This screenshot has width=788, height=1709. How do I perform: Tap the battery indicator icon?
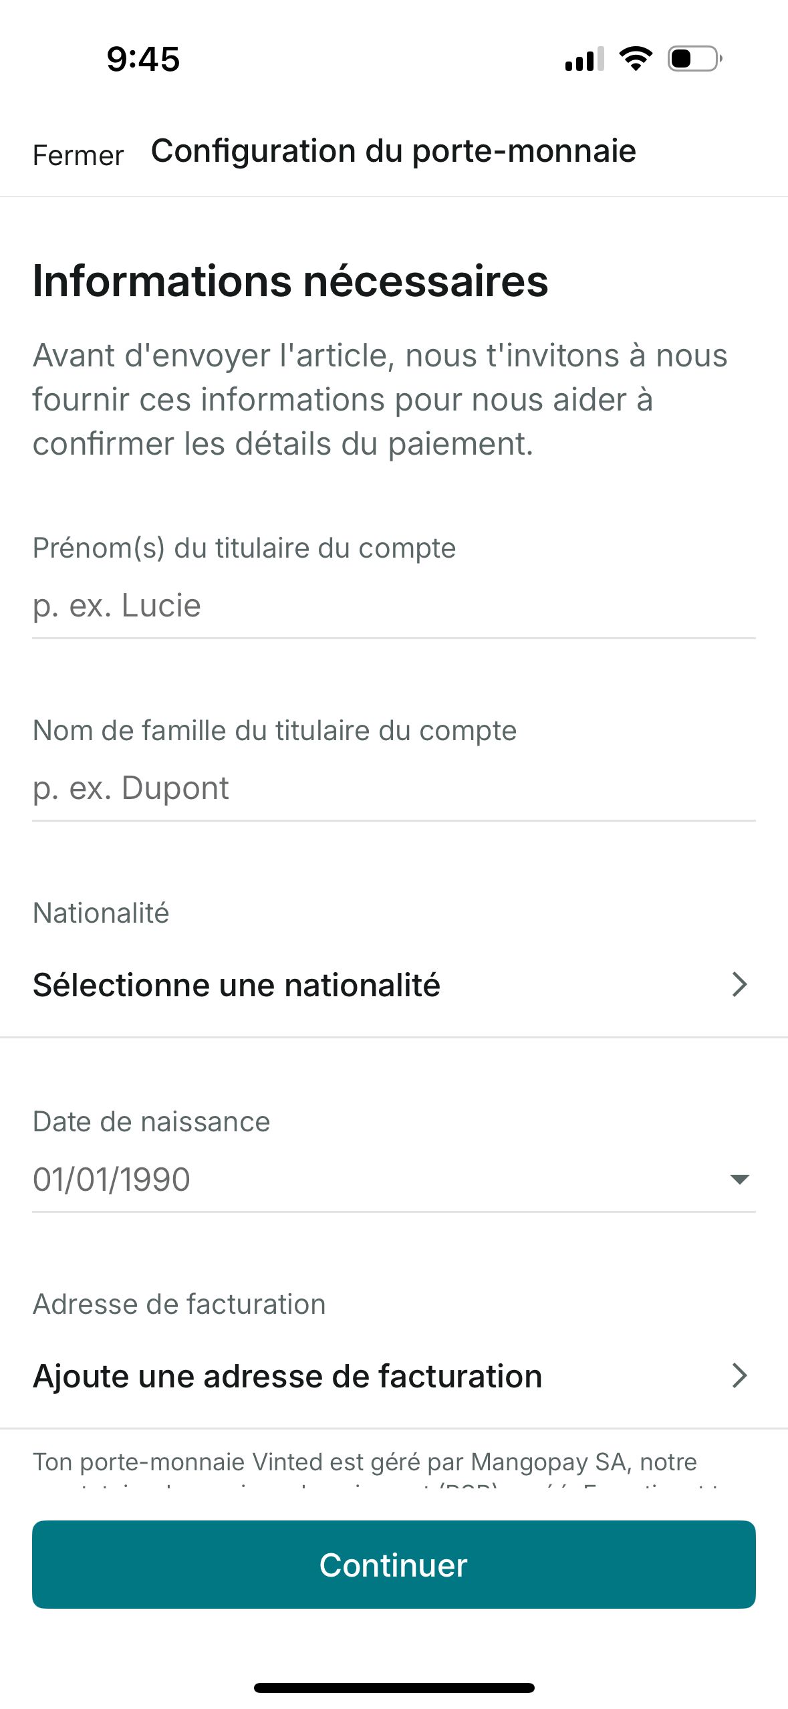pyautogui.click(x=694, y=59)
